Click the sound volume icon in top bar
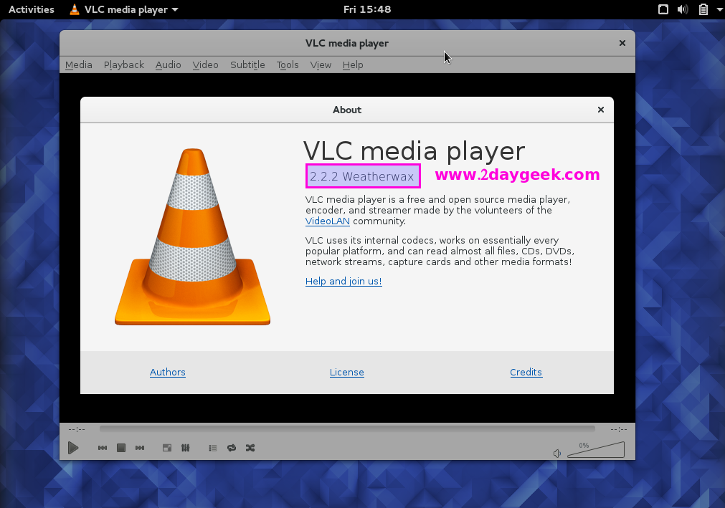The height and width of the screenshot is (508, 725). [683, 9]
